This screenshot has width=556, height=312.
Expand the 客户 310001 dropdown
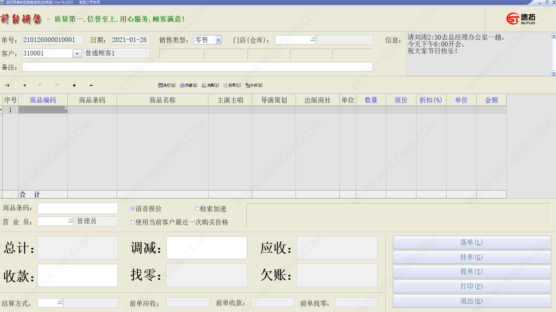(x=77, y=54)
